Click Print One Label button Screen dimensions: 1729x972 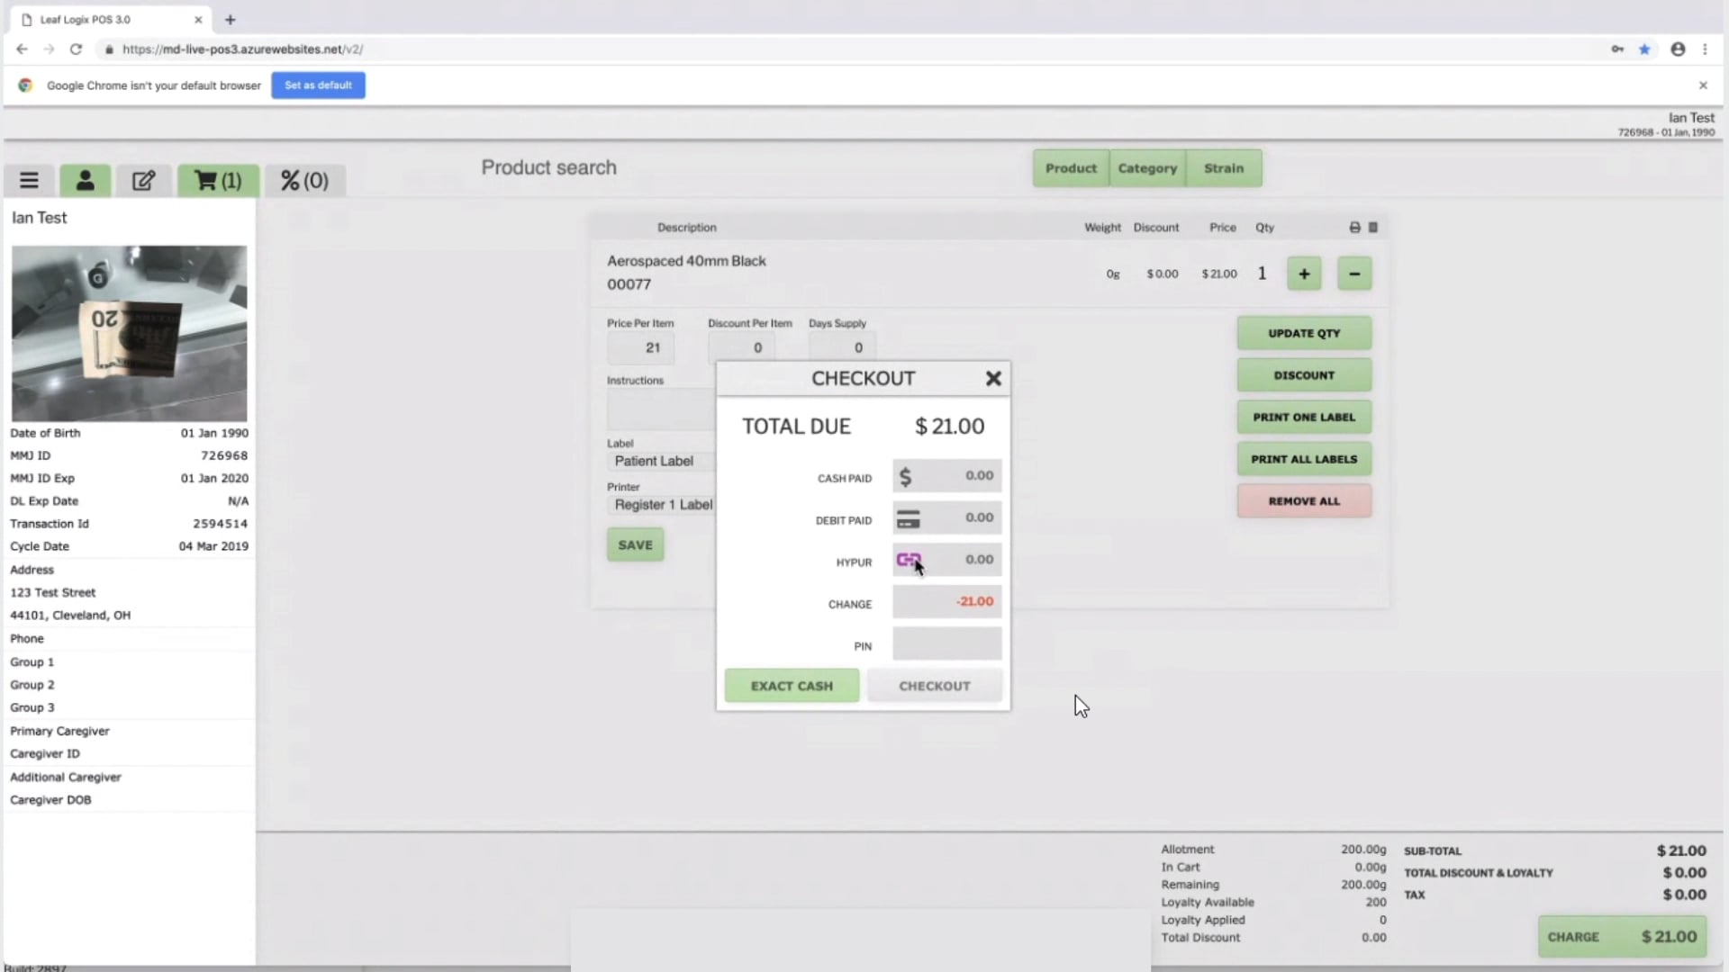[x=1304, y=418]
